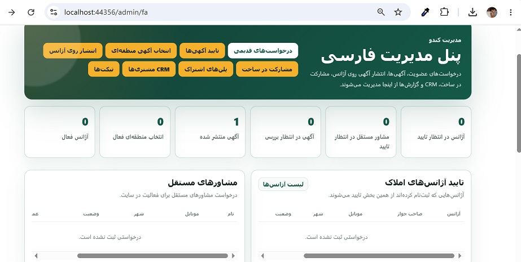The width and height of the screenshot is (521, 262).
Task: Open site information icon in address bar
Action: (x=54, y=12)
